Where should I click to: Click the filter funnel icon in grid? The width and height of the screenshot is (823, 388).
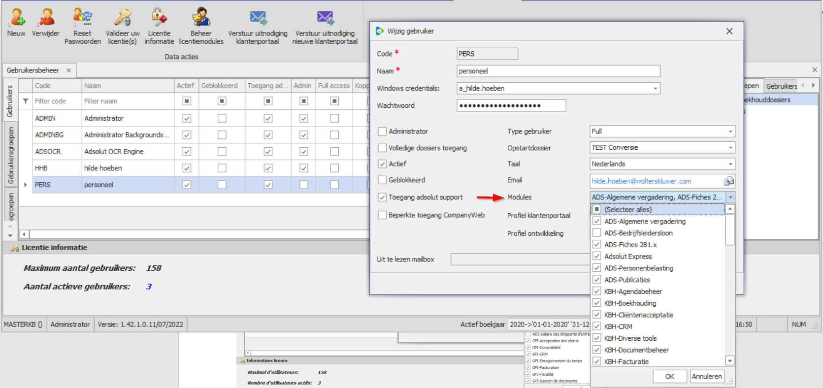[x=25, y=101]
